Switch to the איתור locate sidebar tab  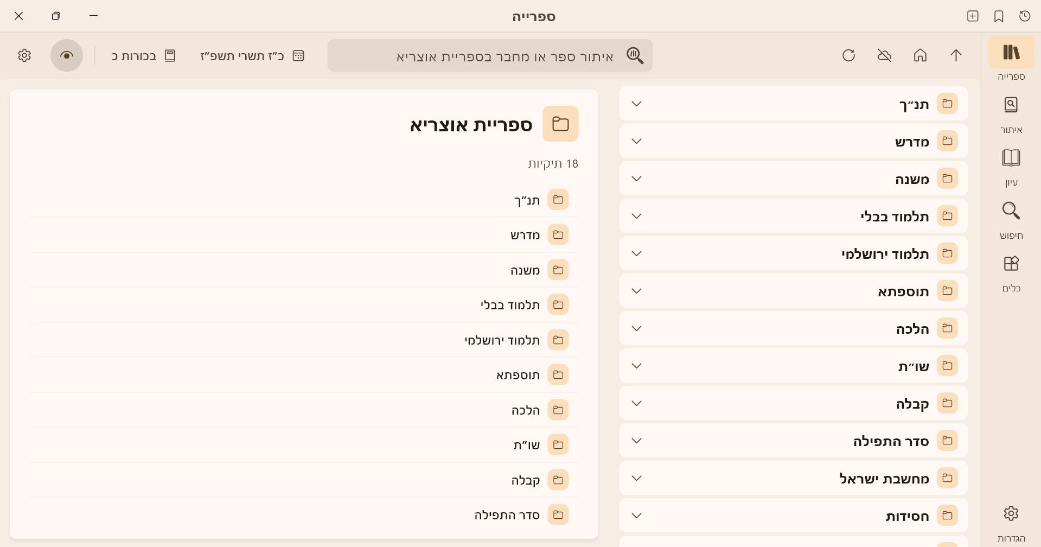pos(1011,114)
